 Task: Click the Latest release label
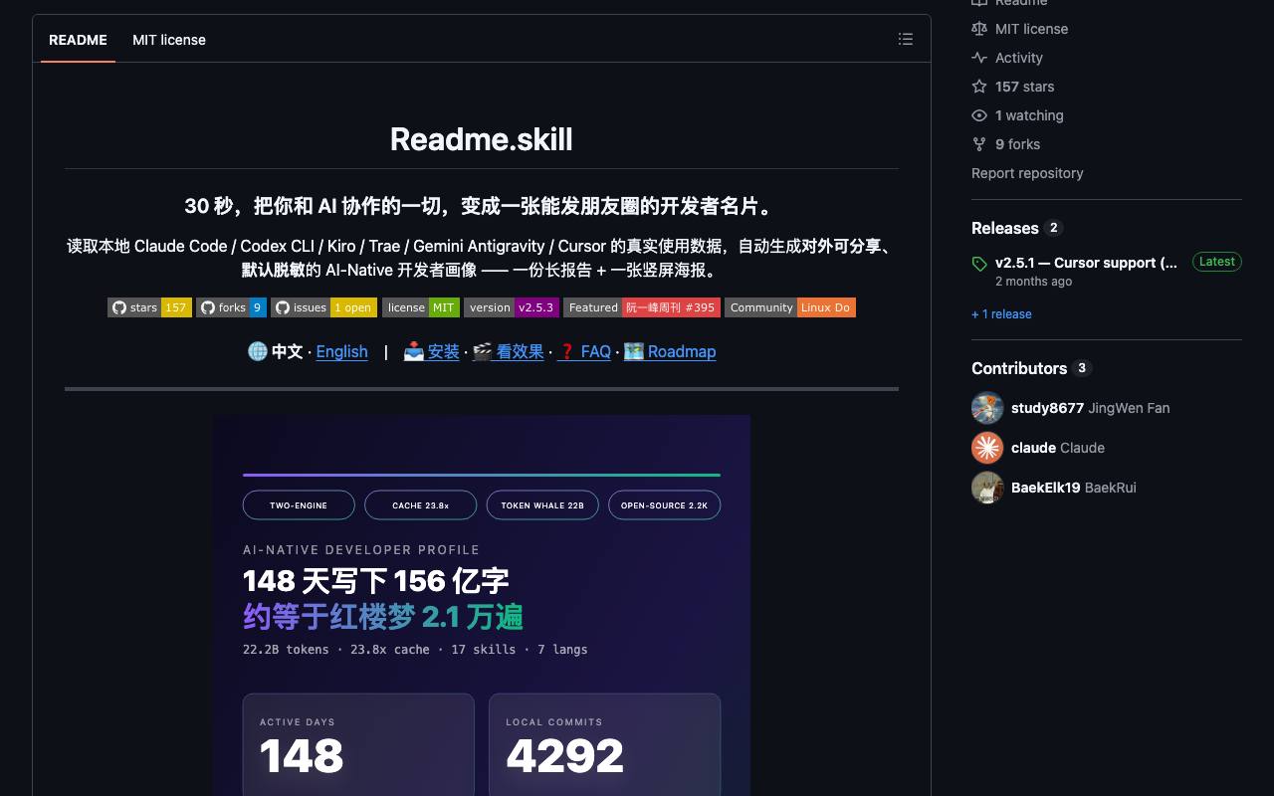(x=1217, y=262)
